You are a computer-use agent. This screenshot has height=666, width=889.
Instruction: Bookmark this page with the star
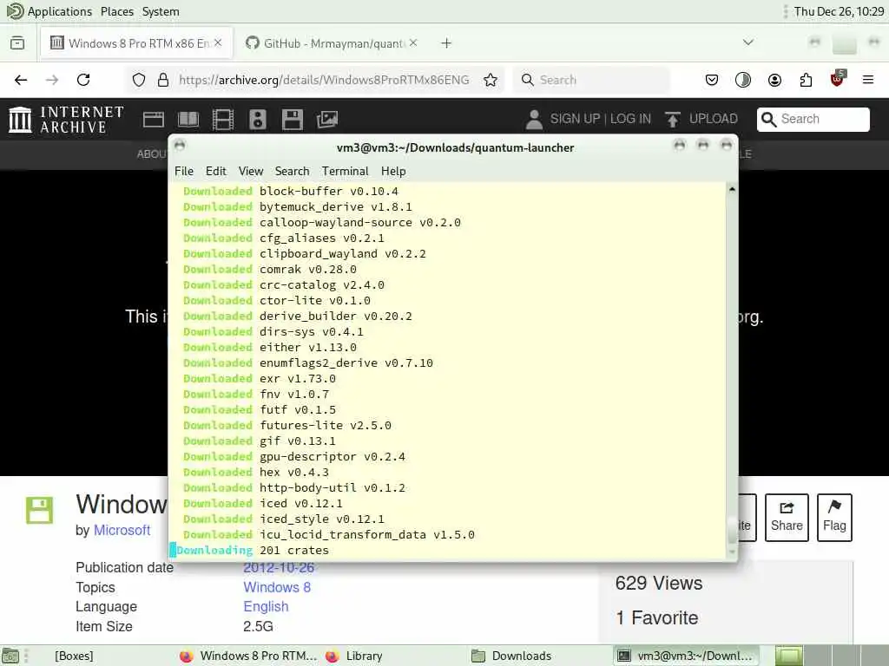click(x=491, y=80)
